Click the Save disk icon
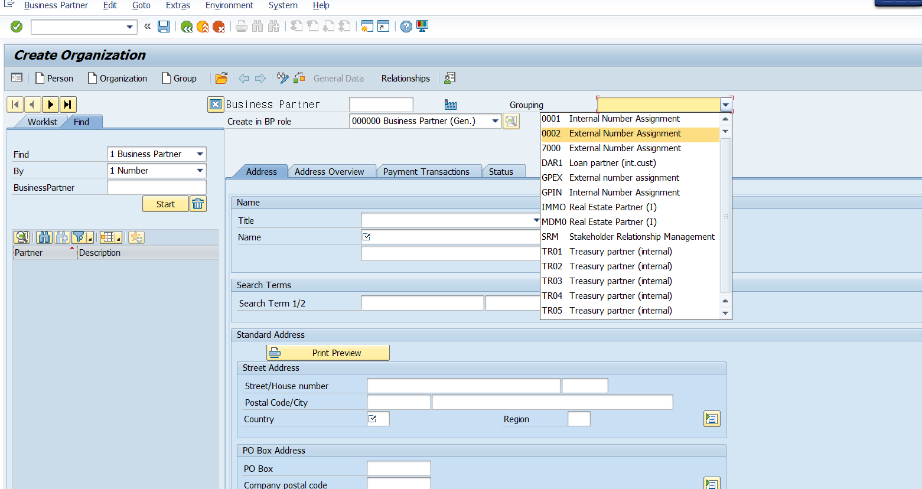This screenshot has height=489, width=922. pyautogui.click(x=164, y=27)
